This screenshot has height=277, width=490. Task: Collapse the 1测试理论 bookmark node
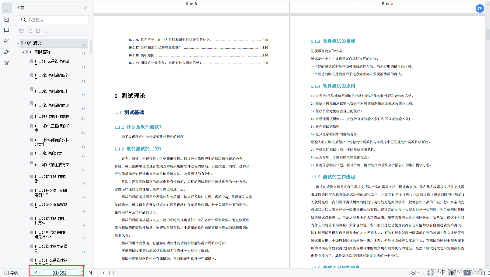coord(18,43)
